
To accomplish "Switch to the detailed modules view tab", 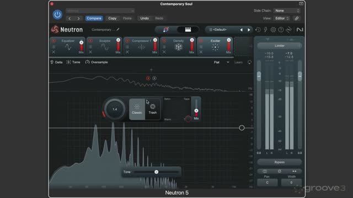I will tap(188, 30).
